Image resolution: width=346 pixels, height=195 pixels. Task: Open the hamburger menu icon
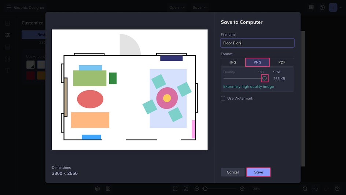(x=9, y=7)
